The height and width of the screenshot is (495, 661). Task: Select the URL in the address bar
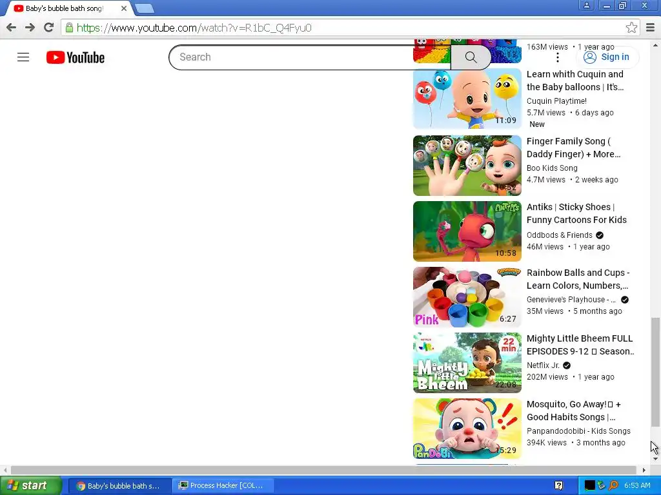tap(194, 28)
